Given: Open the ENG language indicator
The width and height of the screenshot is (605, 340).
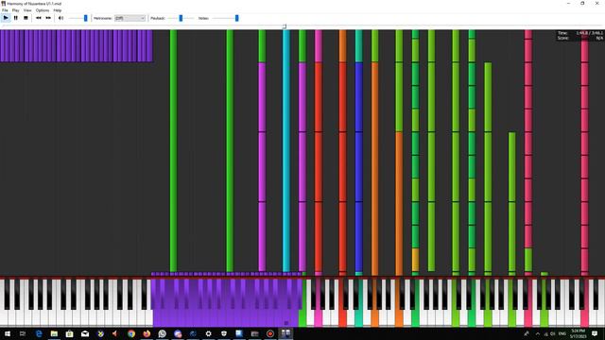Looking at the screenshot, I should coord(562,333).
